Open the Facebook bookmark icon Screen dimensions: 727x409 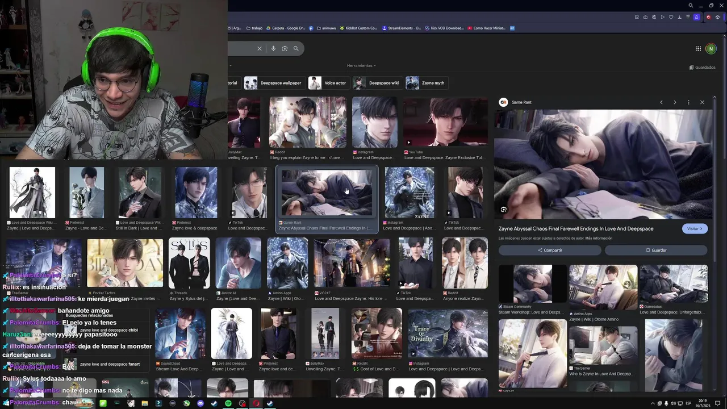coord(311,28)
